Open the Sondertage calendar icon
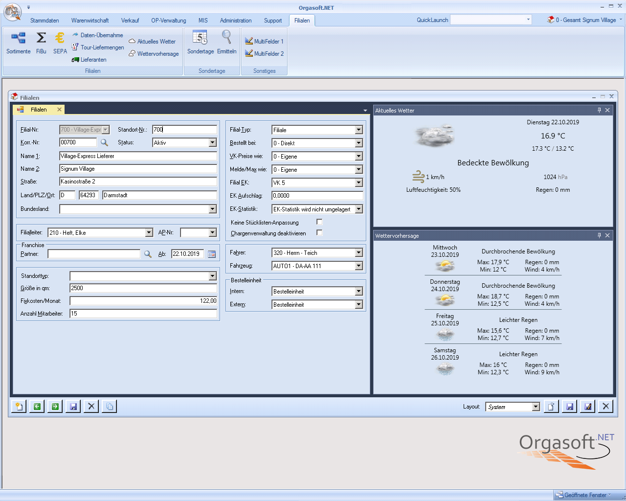 coord(200,38)
